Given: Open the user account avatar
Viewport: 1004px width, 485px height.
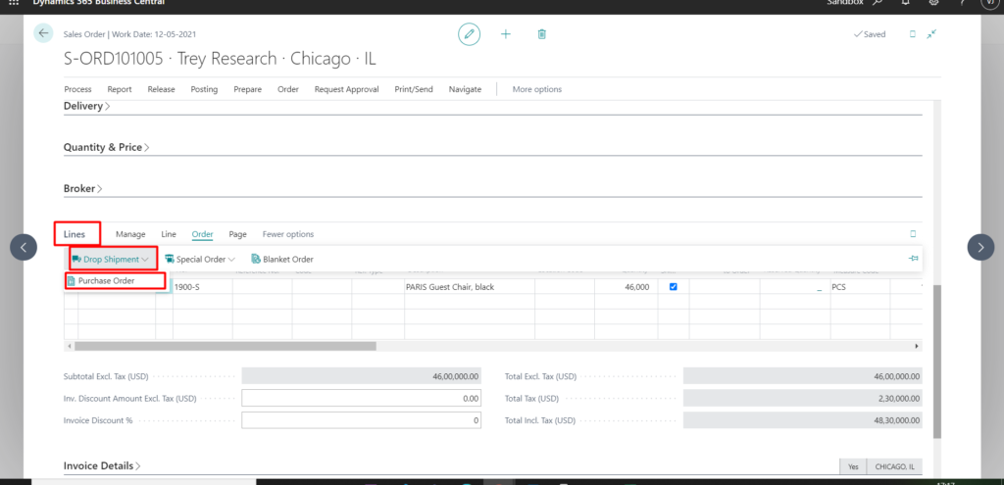Looking at the screenshot, I should (x=988, y=3).
